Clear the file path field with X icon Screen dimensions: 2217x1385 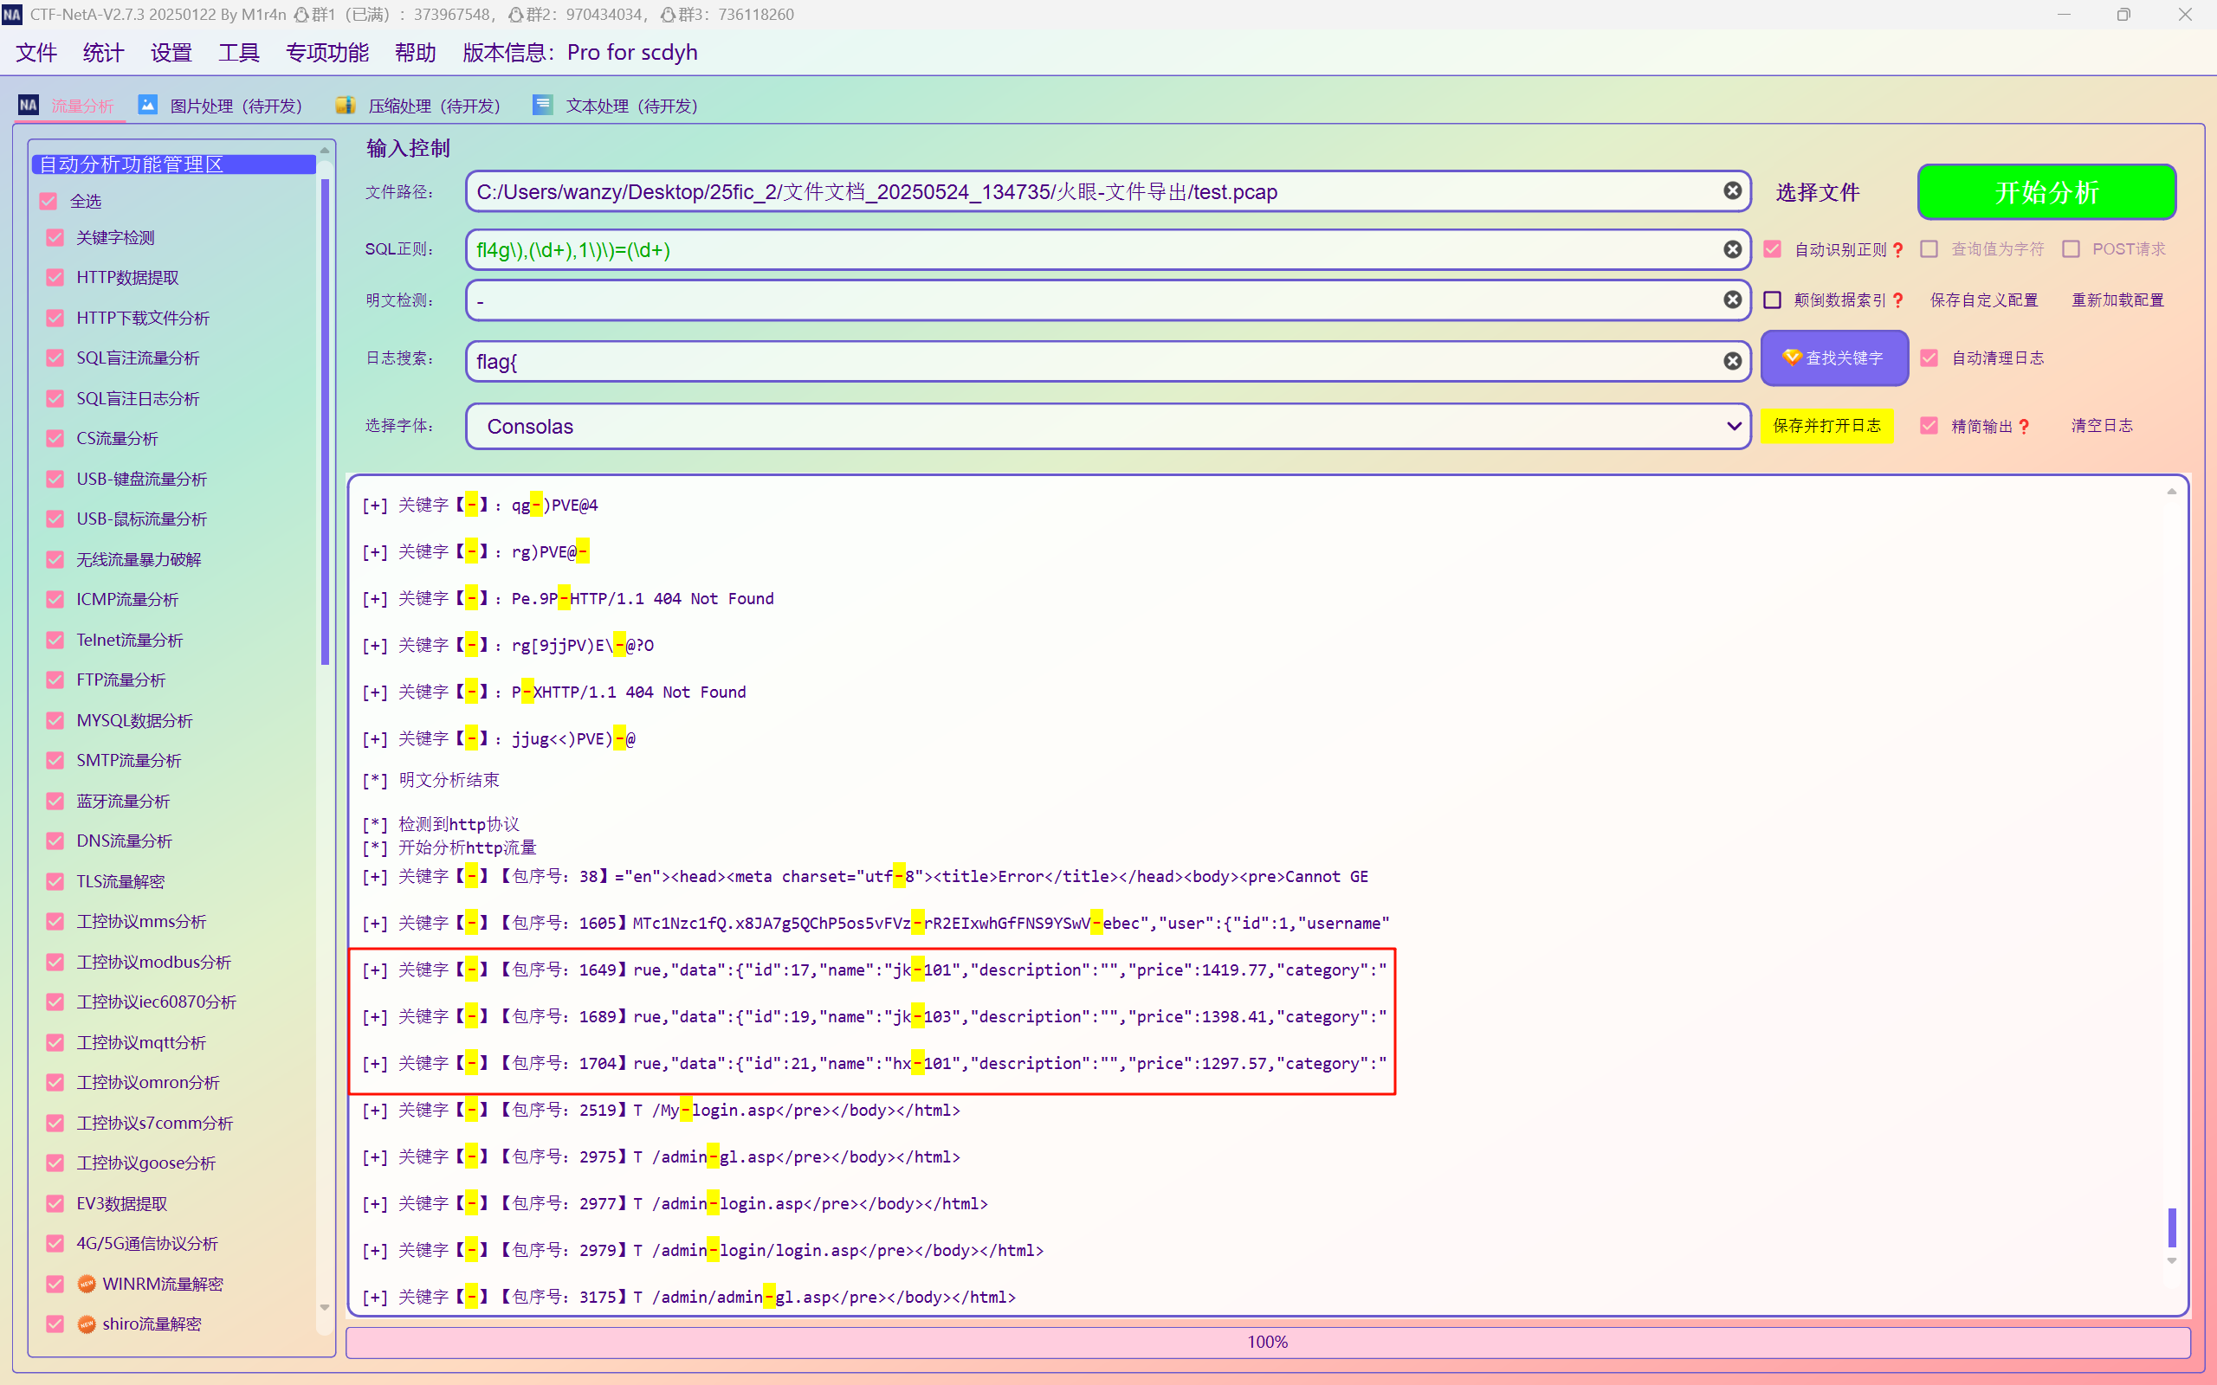pyautogui.click(x=1731, y=190)
